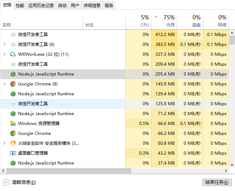Sort by the 状态 column header
Screen dimensions: 235x191
(104, 22)
